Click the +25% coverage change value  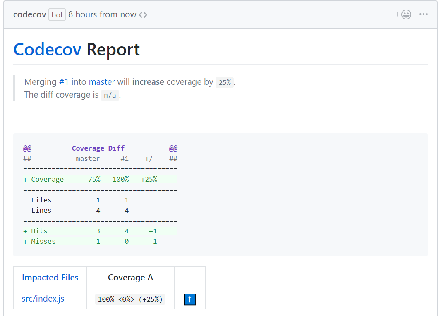tap(149, 180)
